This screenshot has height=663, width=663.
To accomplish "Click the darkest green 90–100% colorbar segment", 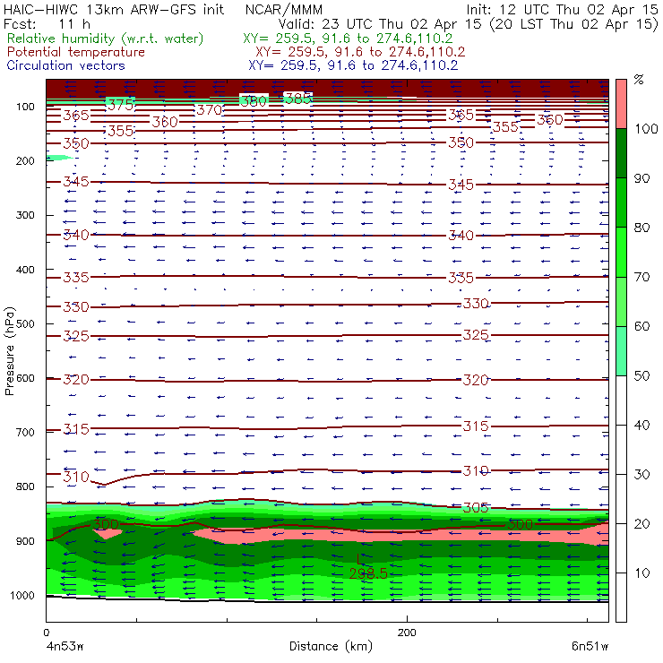I will (621, 153).
